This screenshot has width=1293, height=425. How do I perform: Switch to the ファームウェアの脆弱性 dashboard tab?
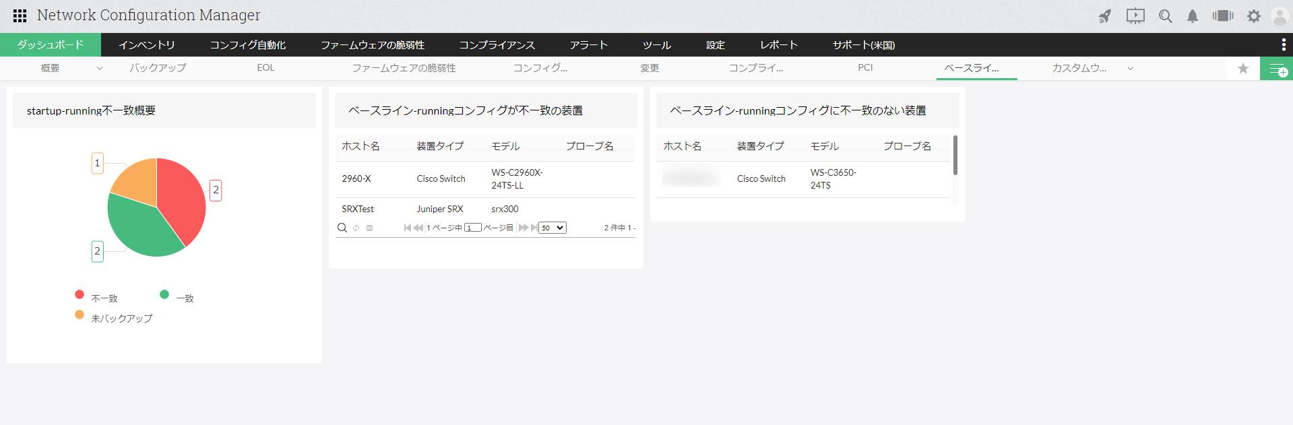404,68
